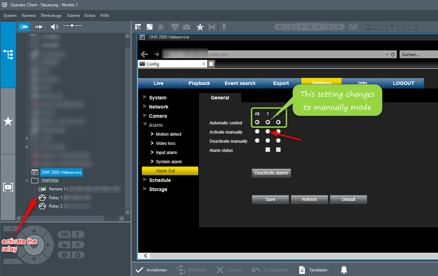438x276 pixels.
Task: Select Deactivate manually radio for All
Action: tap(257, 141)
